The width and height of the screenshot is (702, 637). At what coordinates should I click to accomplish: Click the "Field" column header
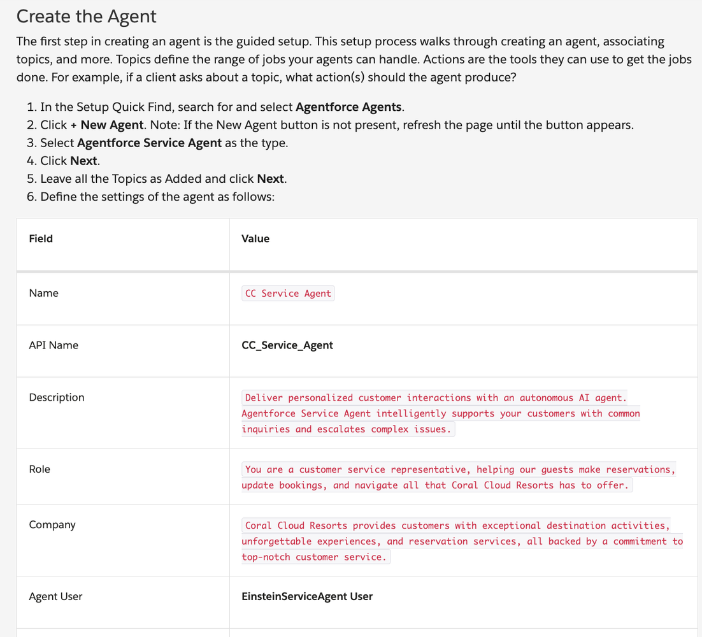click(x=41, y=239)
